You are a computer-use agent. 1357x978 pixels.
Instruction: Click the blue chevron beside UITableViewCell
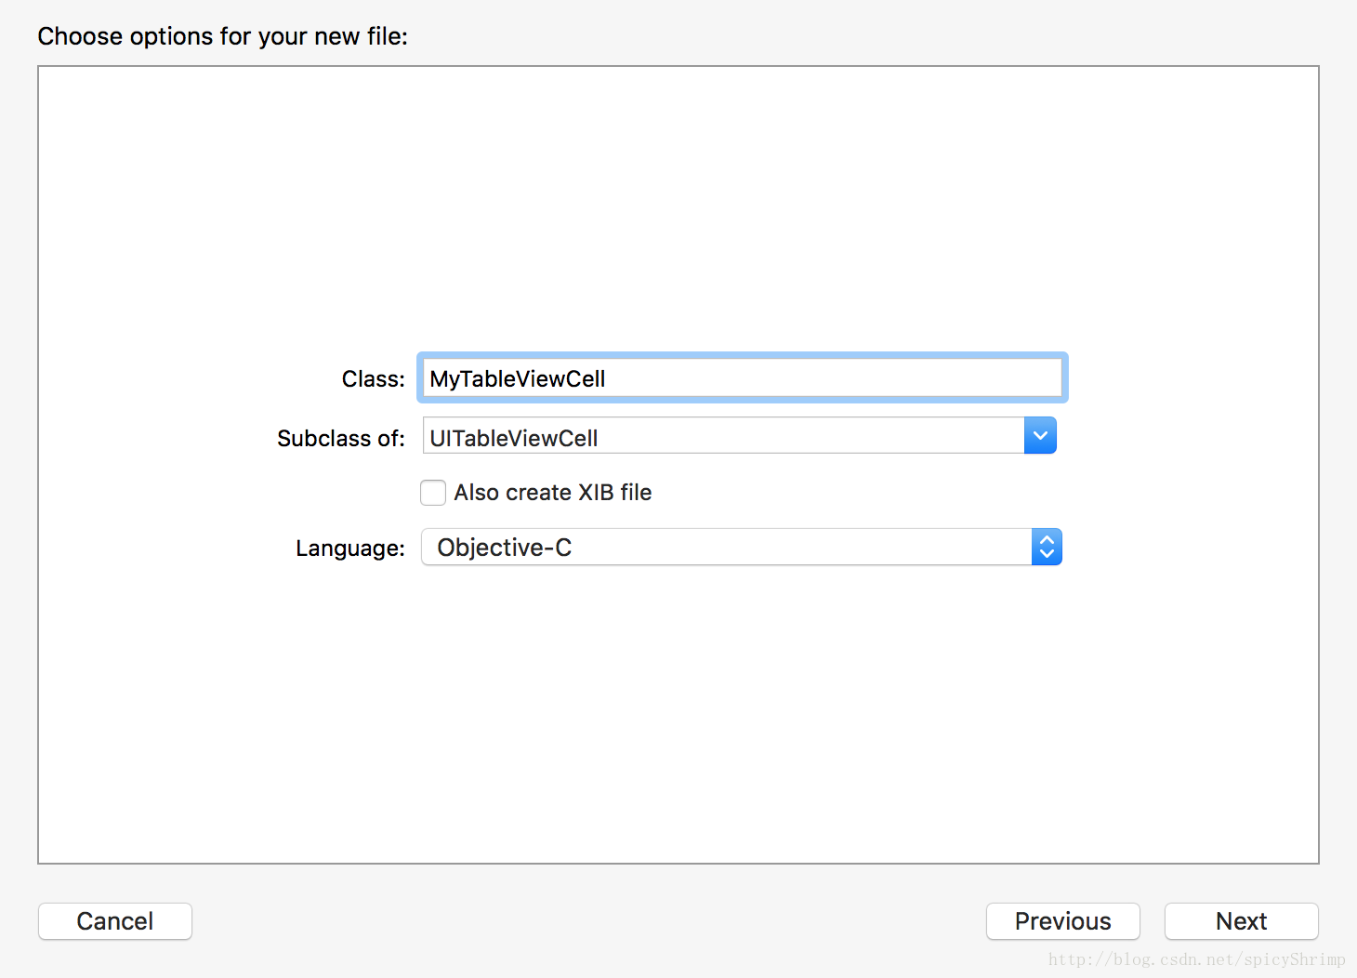[x=1040, y=436]
